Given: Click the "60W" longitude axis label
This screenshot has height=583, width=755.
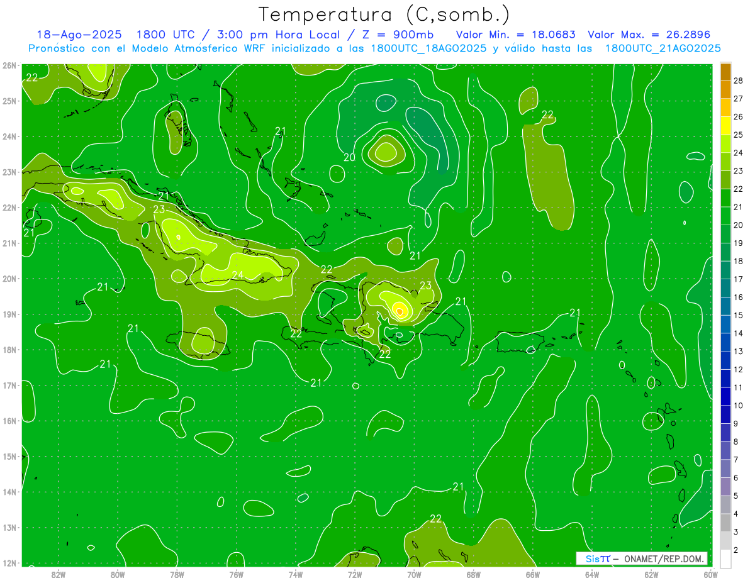Looking at the screenshot, I should pos(710,574).
